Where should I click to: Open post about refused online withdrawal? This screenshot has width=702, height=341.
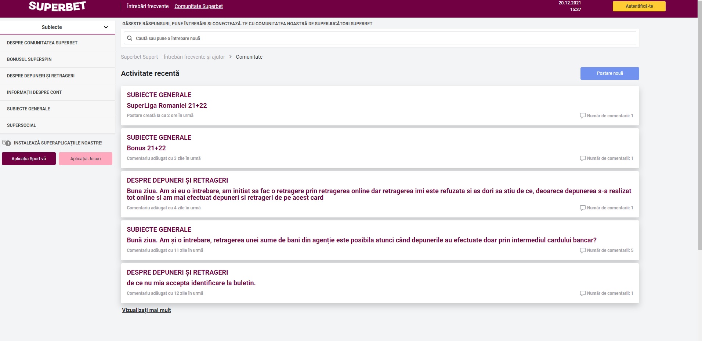[379, 194]
